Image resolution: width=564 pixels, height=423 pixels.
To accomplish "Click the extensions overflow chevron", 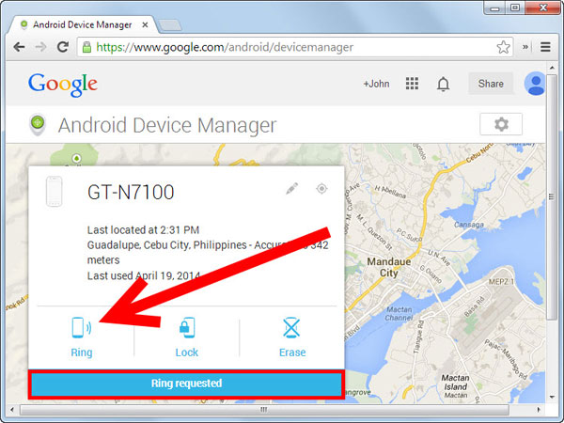I will (525, 47).
